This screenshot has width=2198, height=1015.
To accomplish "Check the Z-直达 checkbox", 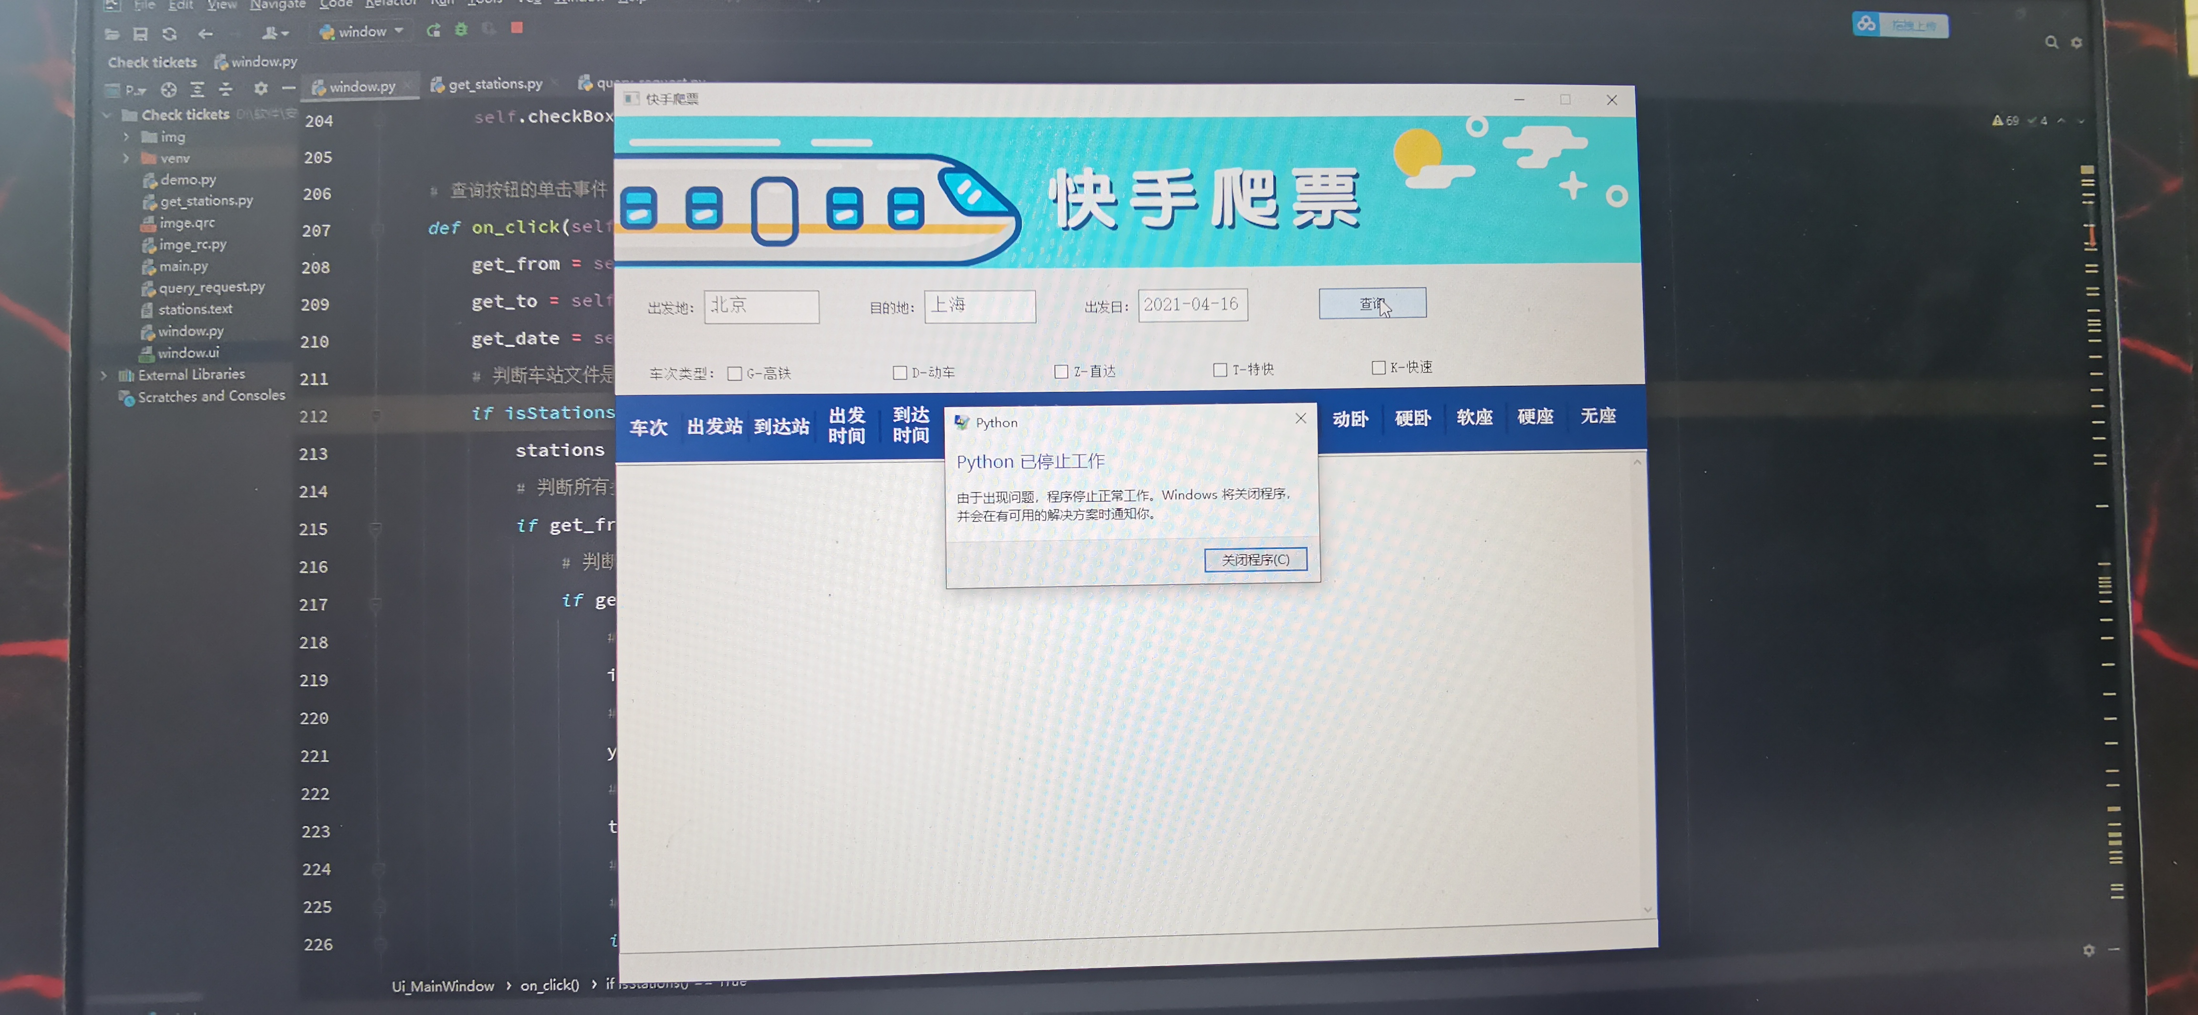I will 1061,372.
